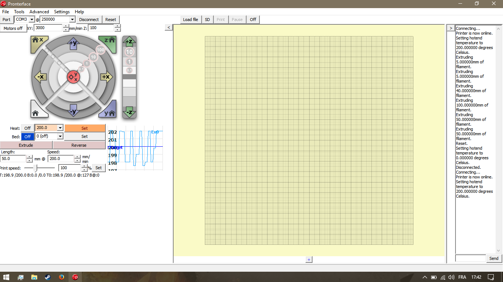Click the Off button beside Pause

pyautogui.click(x=253, y=20)
